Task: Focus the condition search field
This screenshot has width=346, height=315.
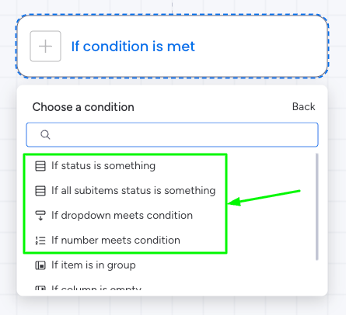Action: click(x=172, y=134)
